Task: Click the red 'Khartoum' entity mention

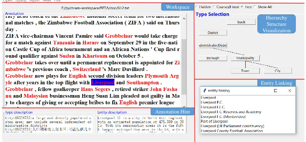Action: tap(95, 56)
